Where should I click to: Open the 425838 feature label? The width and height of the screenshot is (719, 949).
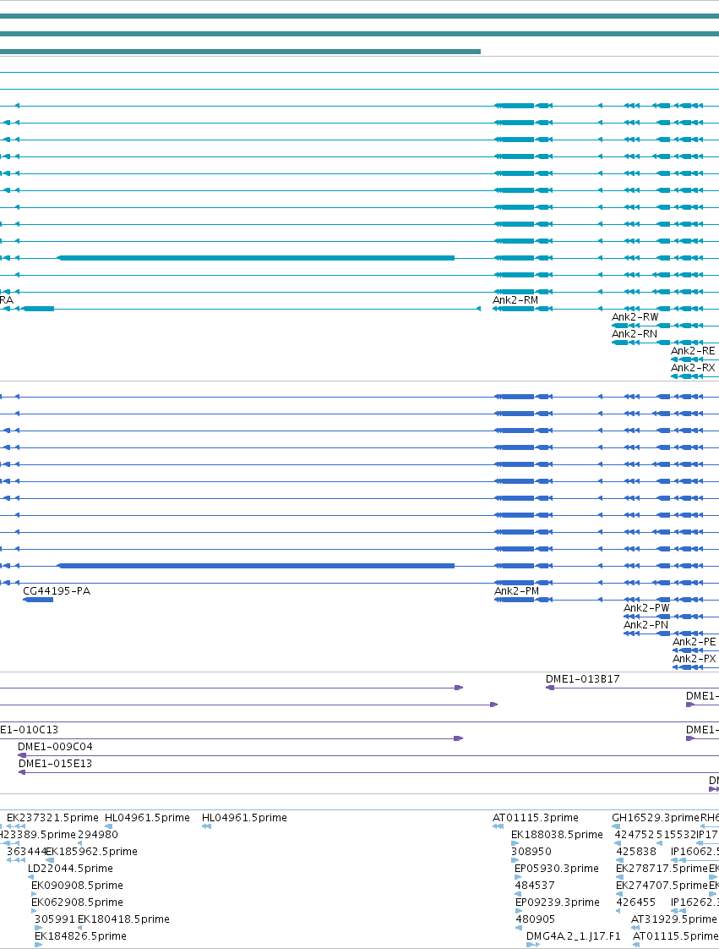click(636, 852)
